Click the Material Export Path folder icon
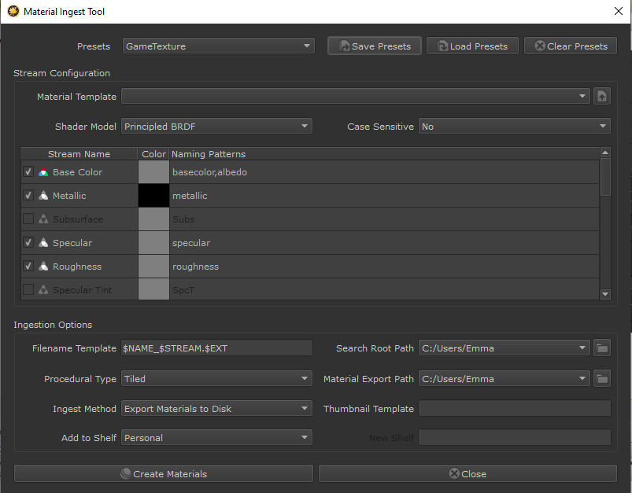This screenshot has width=632, height=493. point(602,379)
